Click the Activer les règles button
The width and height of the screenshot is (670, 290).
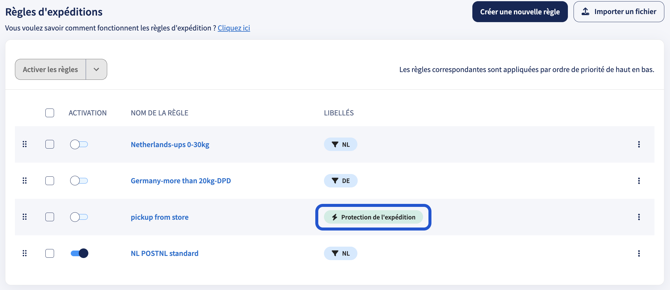point(50,69)
